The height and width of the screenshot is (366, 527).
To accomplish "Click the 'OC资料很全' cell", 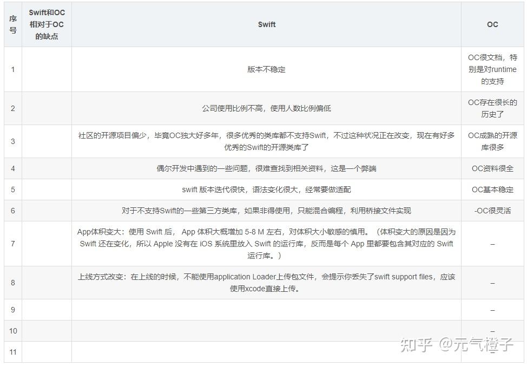I will point(491,168).
